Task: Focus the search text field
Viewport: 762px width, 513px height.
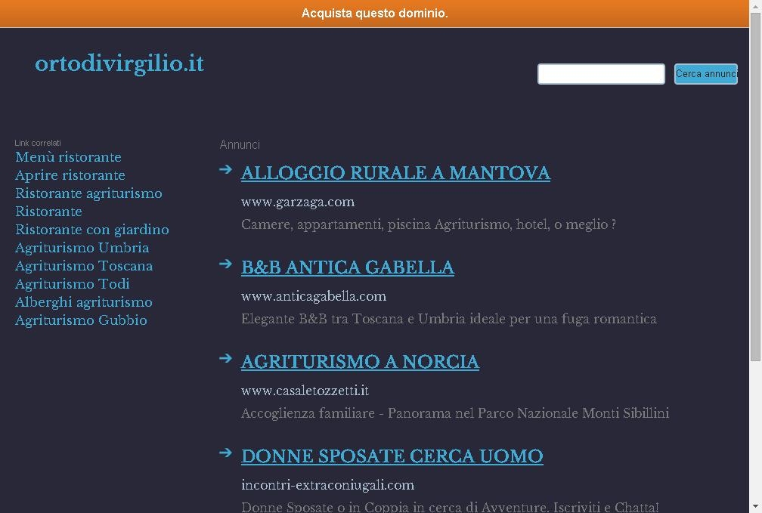Action: [x=601, y=74]
